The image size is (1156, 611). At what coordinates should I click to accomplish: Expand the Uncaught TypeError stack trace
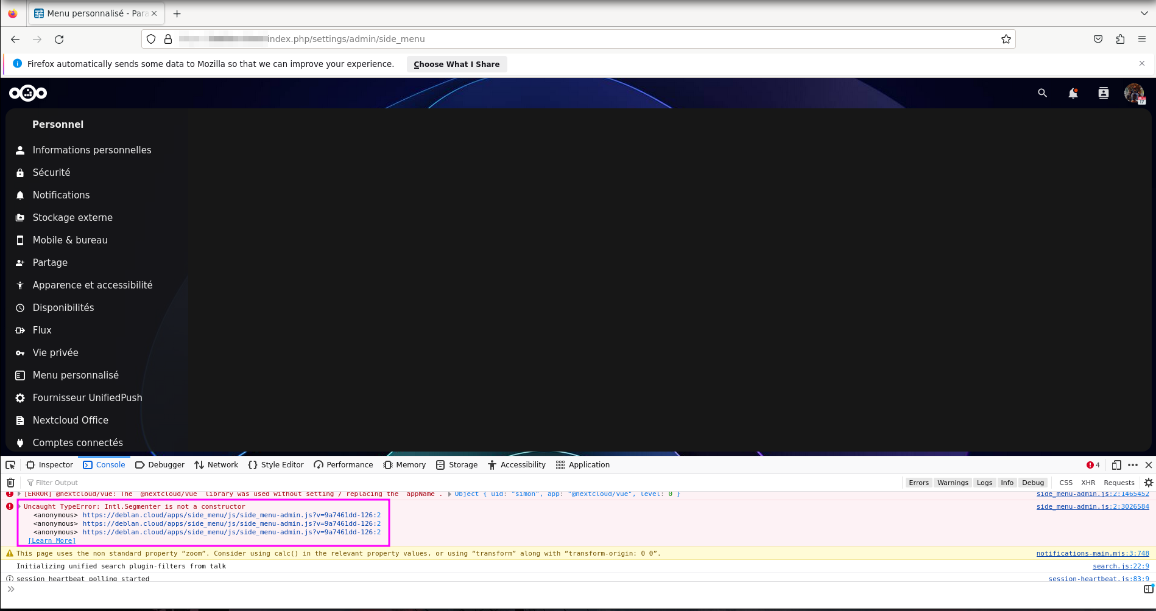(20, 506)
